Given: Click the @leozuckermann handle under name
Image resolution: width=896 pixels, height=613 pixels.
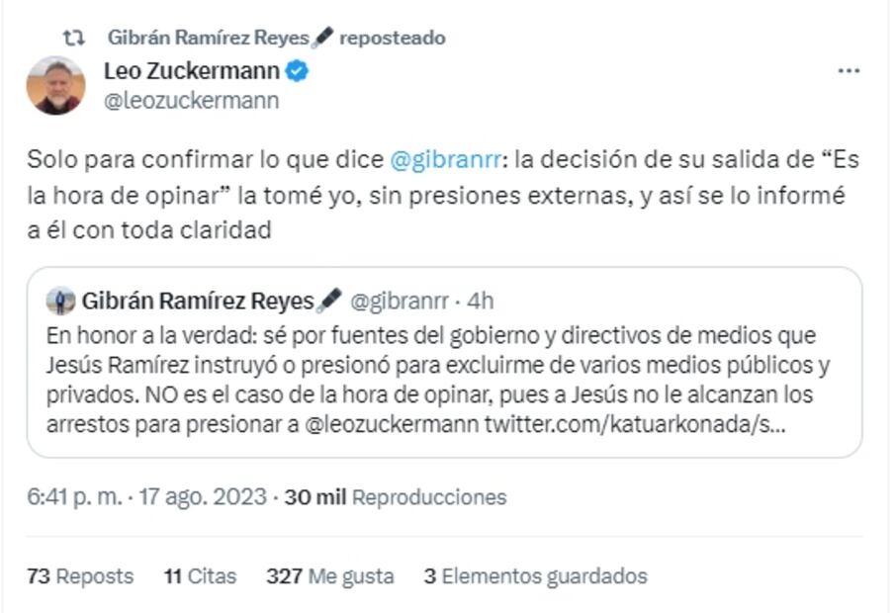Looking at the screenshot, I should click(191, 100).
